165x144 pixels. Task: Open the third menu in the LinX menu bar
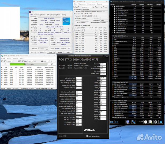[15, 58]
